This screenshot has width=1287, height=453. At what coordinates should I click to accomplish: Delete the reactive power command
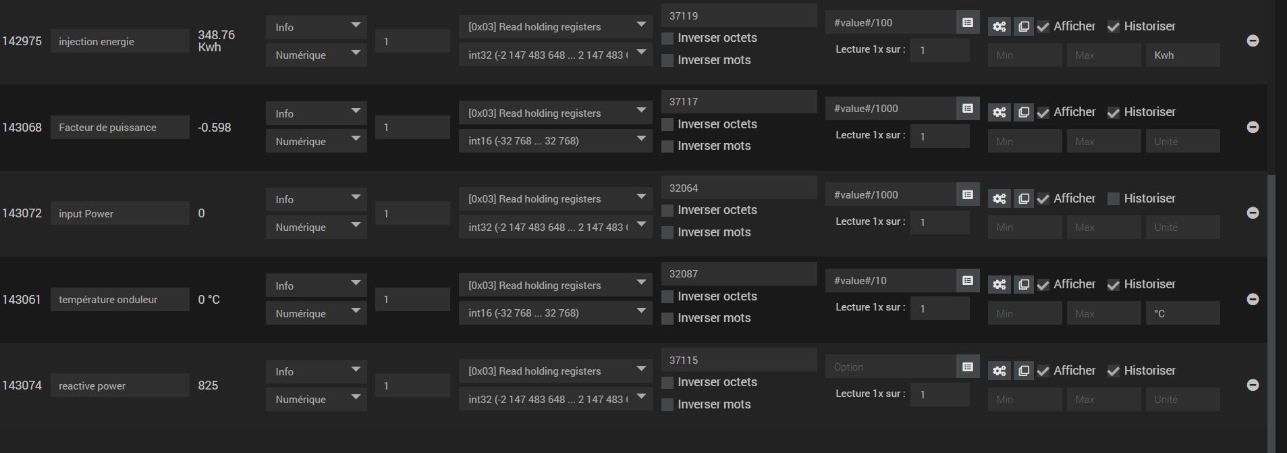tap(1253, 385)
